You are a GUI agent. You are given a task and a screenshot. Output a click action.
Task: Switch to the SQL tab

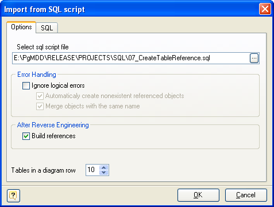(47, 28)
